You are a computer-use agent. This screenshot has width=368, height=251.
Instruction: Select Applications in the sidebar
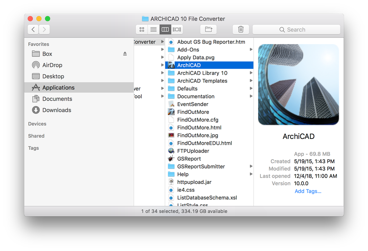click(x=79, y=88)
